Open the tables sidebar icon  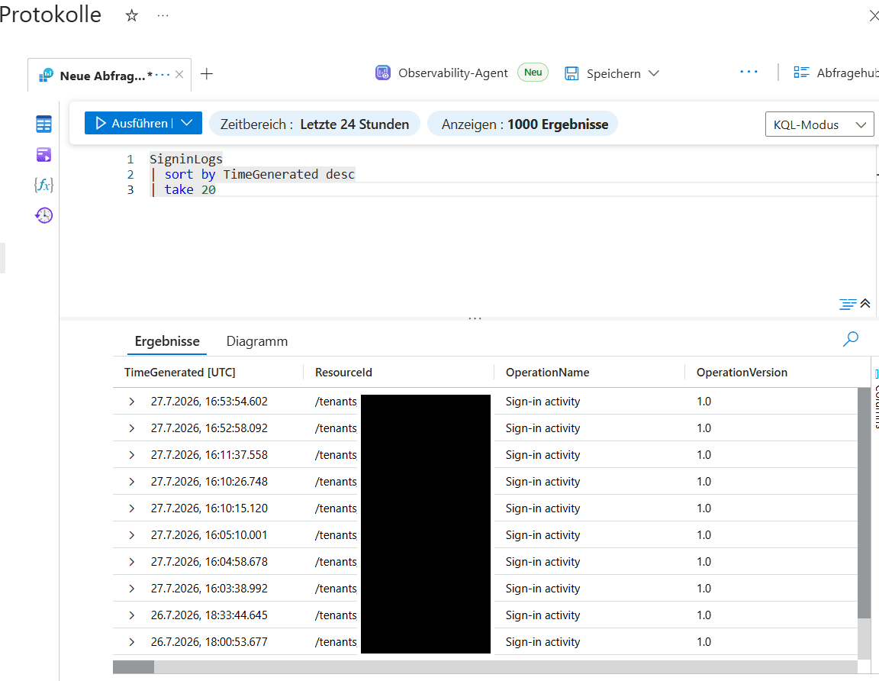point(43,124)
